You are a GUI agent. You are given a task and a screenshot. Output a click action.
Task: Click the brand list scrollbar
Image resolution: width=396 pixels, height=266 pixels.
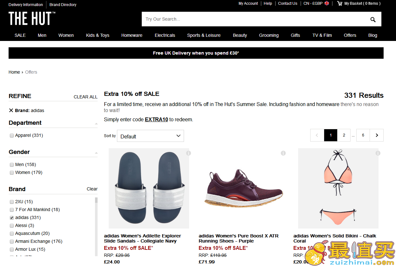pos(96,227)
